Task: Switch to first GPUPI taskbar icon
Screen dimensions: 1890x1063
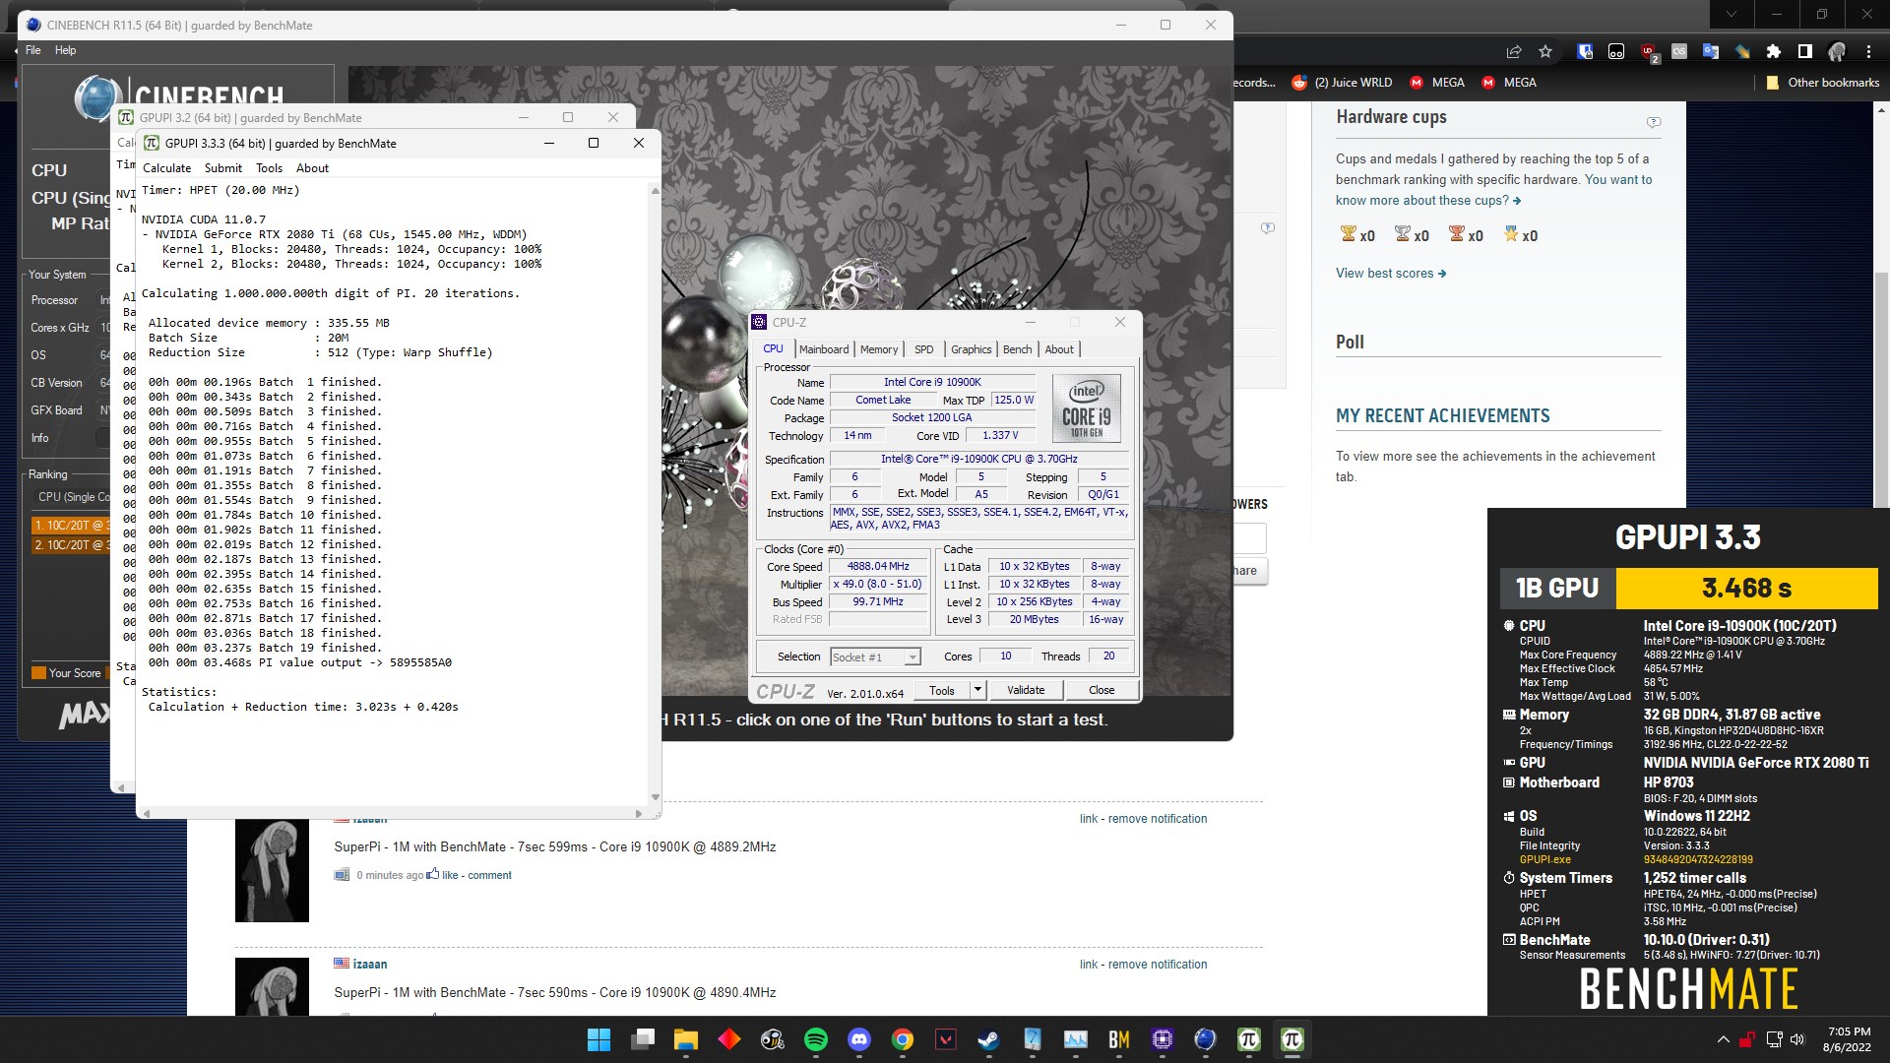Action: 1249,1039
